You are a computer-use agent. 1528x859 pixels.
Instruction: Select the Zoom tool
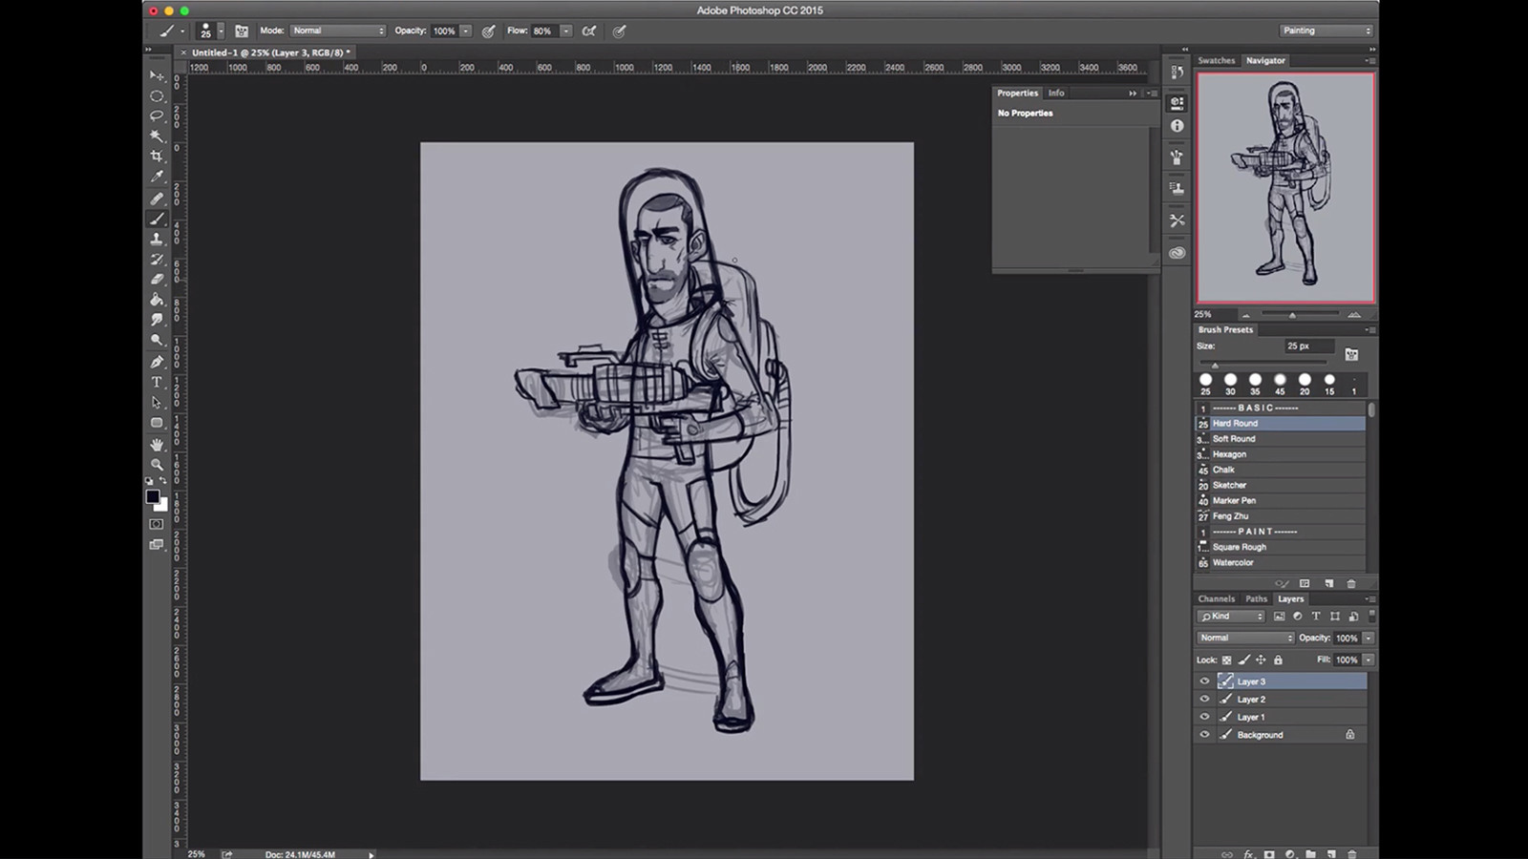(158, 462)
